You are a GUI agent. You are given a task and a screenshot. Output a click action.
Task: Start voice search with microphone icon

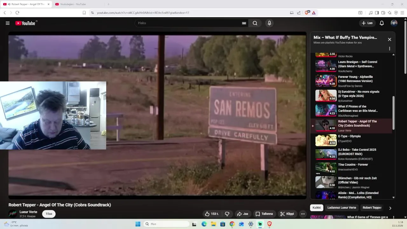click(x=269, y=23)
